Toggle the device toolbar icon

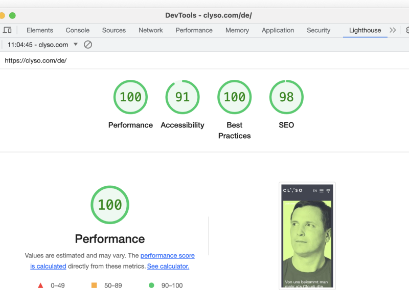pos(7,30)
